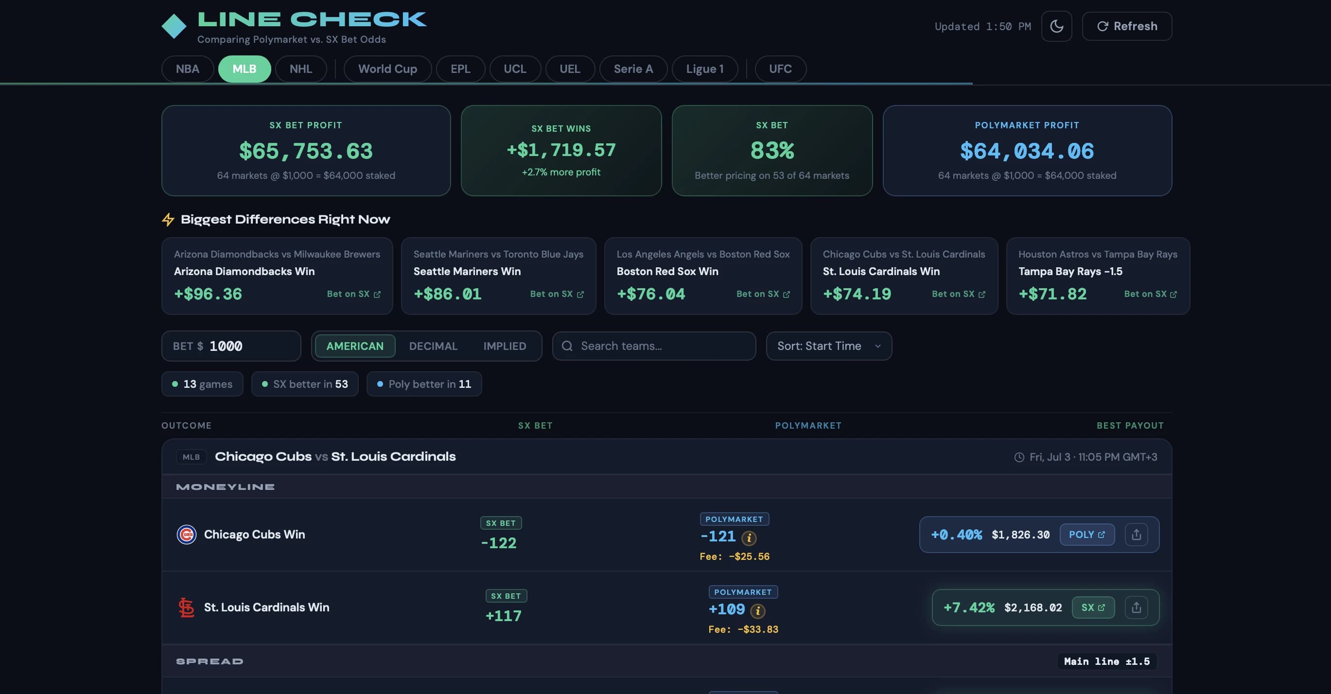Select the MLB tab
Image resolution: width=1331 pixels, height=694 pixels.
point(245,69)
